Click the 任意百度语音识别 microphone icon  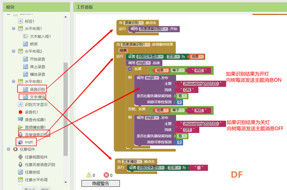[x=20, y=165]
